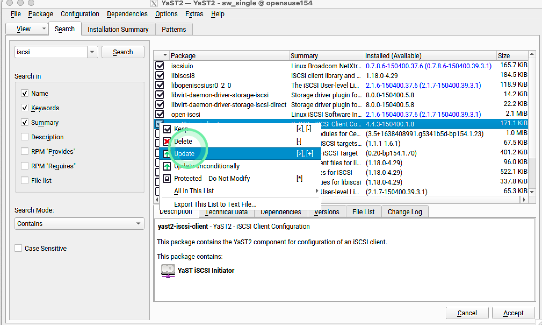Open the View dropdown menu

[x=27, y=29]
